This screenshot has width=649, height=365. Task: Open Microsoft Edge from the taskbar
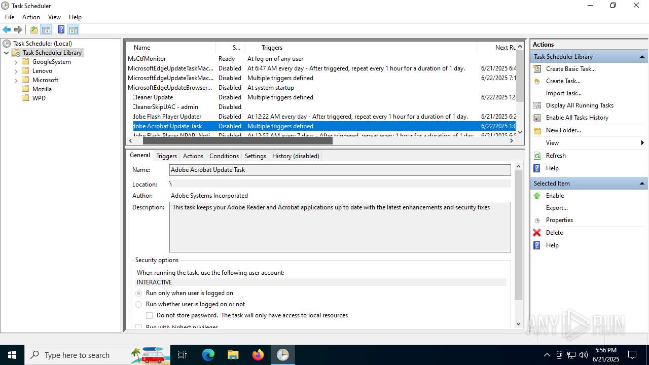(x=208, y=355)
